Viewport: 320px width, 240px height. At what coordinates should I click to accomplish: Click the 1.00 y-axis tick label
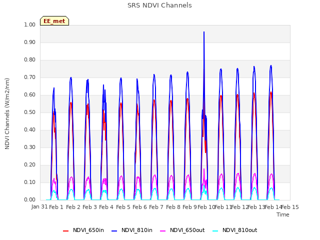(29, 24)
